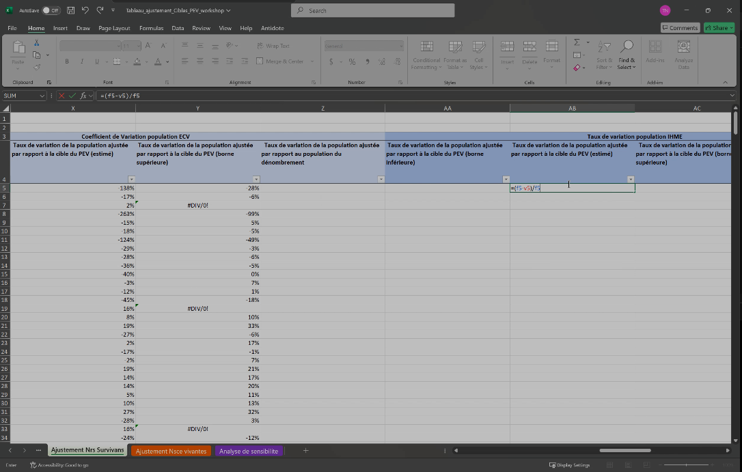Add a new sheet with plus icon
742x472 pixels.
(305, 451)
